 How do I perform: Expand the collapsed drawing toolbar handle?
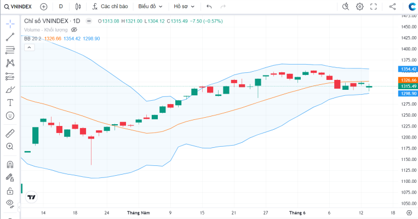click(19, 208)
